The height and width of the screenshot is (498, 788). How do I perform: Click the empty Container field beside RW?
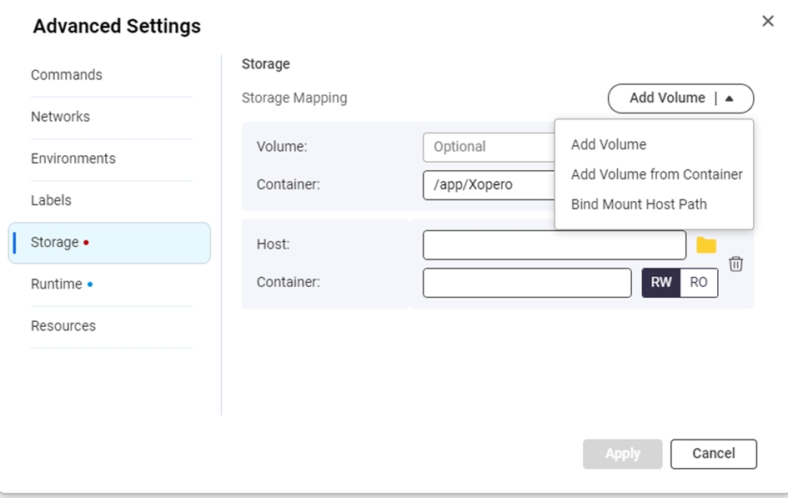coord(526,283)
